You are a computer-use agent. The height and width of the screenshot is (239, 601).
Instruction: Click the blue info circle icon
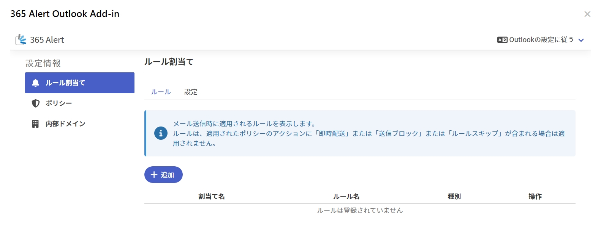(161, 133)
